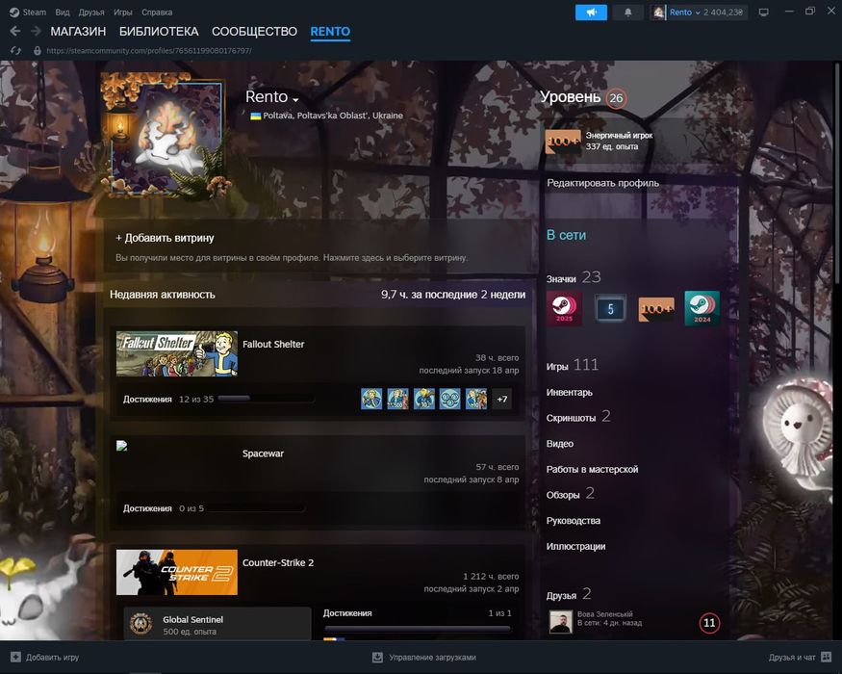Open the Иллюстрации link
The image size is (842, 674).
575,546
